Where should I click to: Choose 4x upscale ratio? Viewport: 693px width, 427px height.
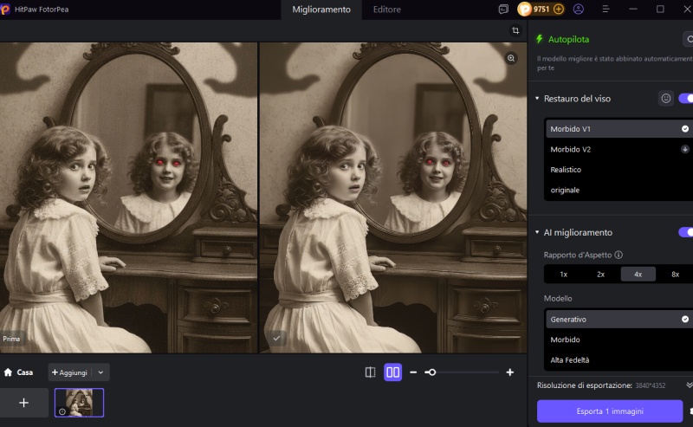pyautogui.click(x=638, y=274)
